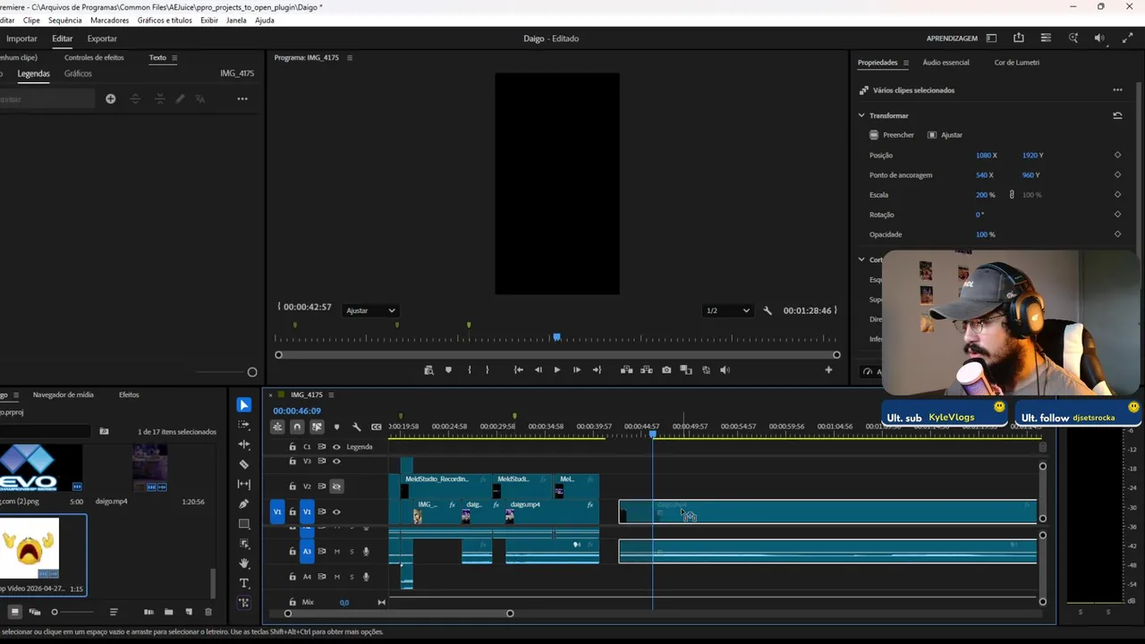Open the Propriedades panel menu
Image resolution: width=1145 pixels, height=644 pixels.
(905, 63)
